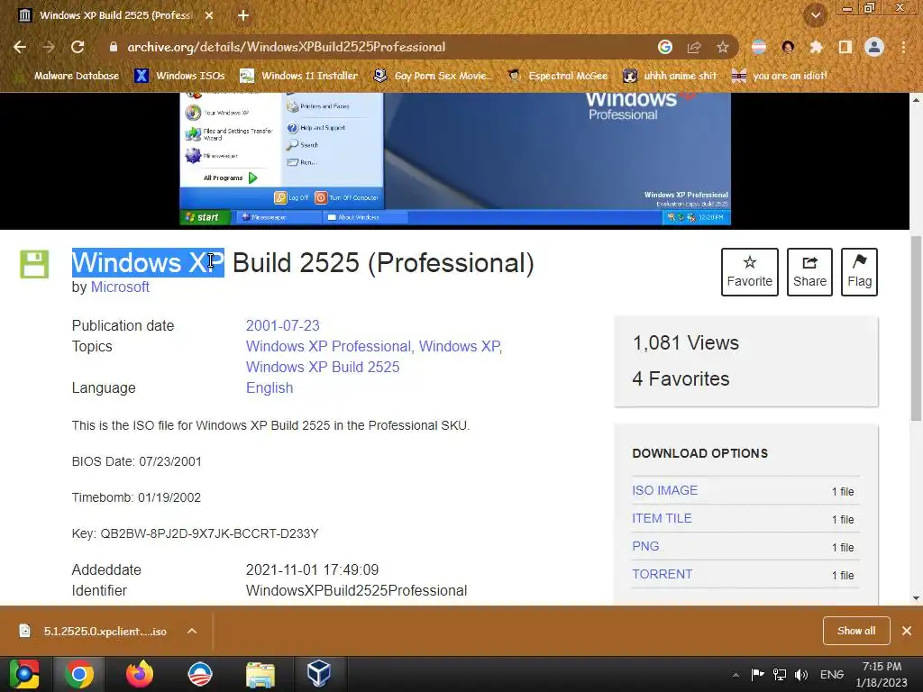Open the network icon in system tray
The image size is (923, 692).
[780, 674]
